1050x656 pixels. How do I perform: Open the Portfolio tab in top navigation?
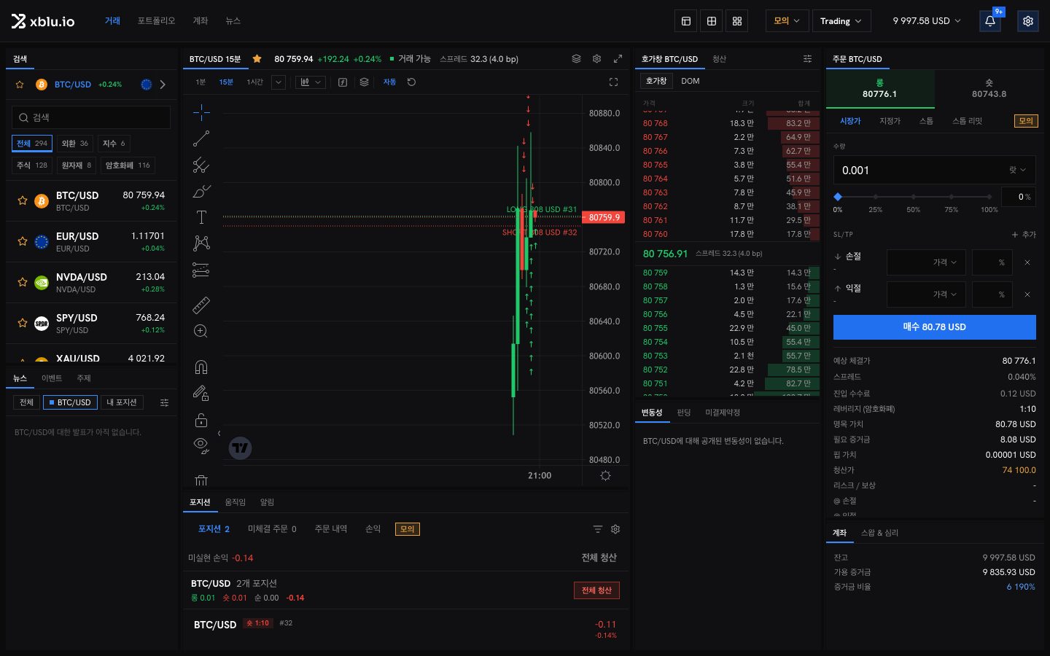point(156,21)
